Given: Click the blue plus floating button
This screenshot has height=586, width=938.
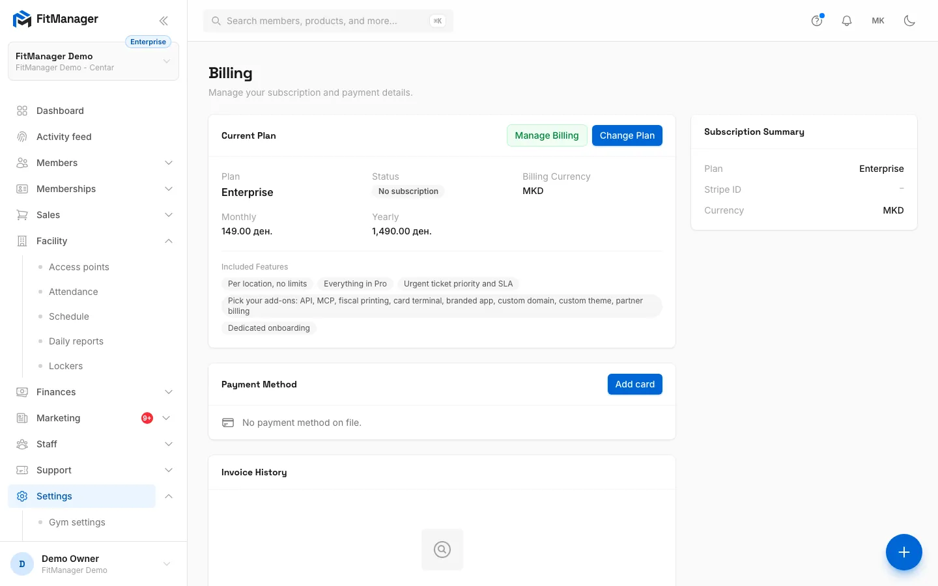Looking at the screenshot, I should pos(904,552).
